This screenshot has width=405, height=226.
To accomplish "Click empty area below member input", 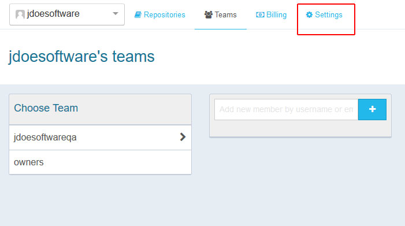I will pos(300,128).
